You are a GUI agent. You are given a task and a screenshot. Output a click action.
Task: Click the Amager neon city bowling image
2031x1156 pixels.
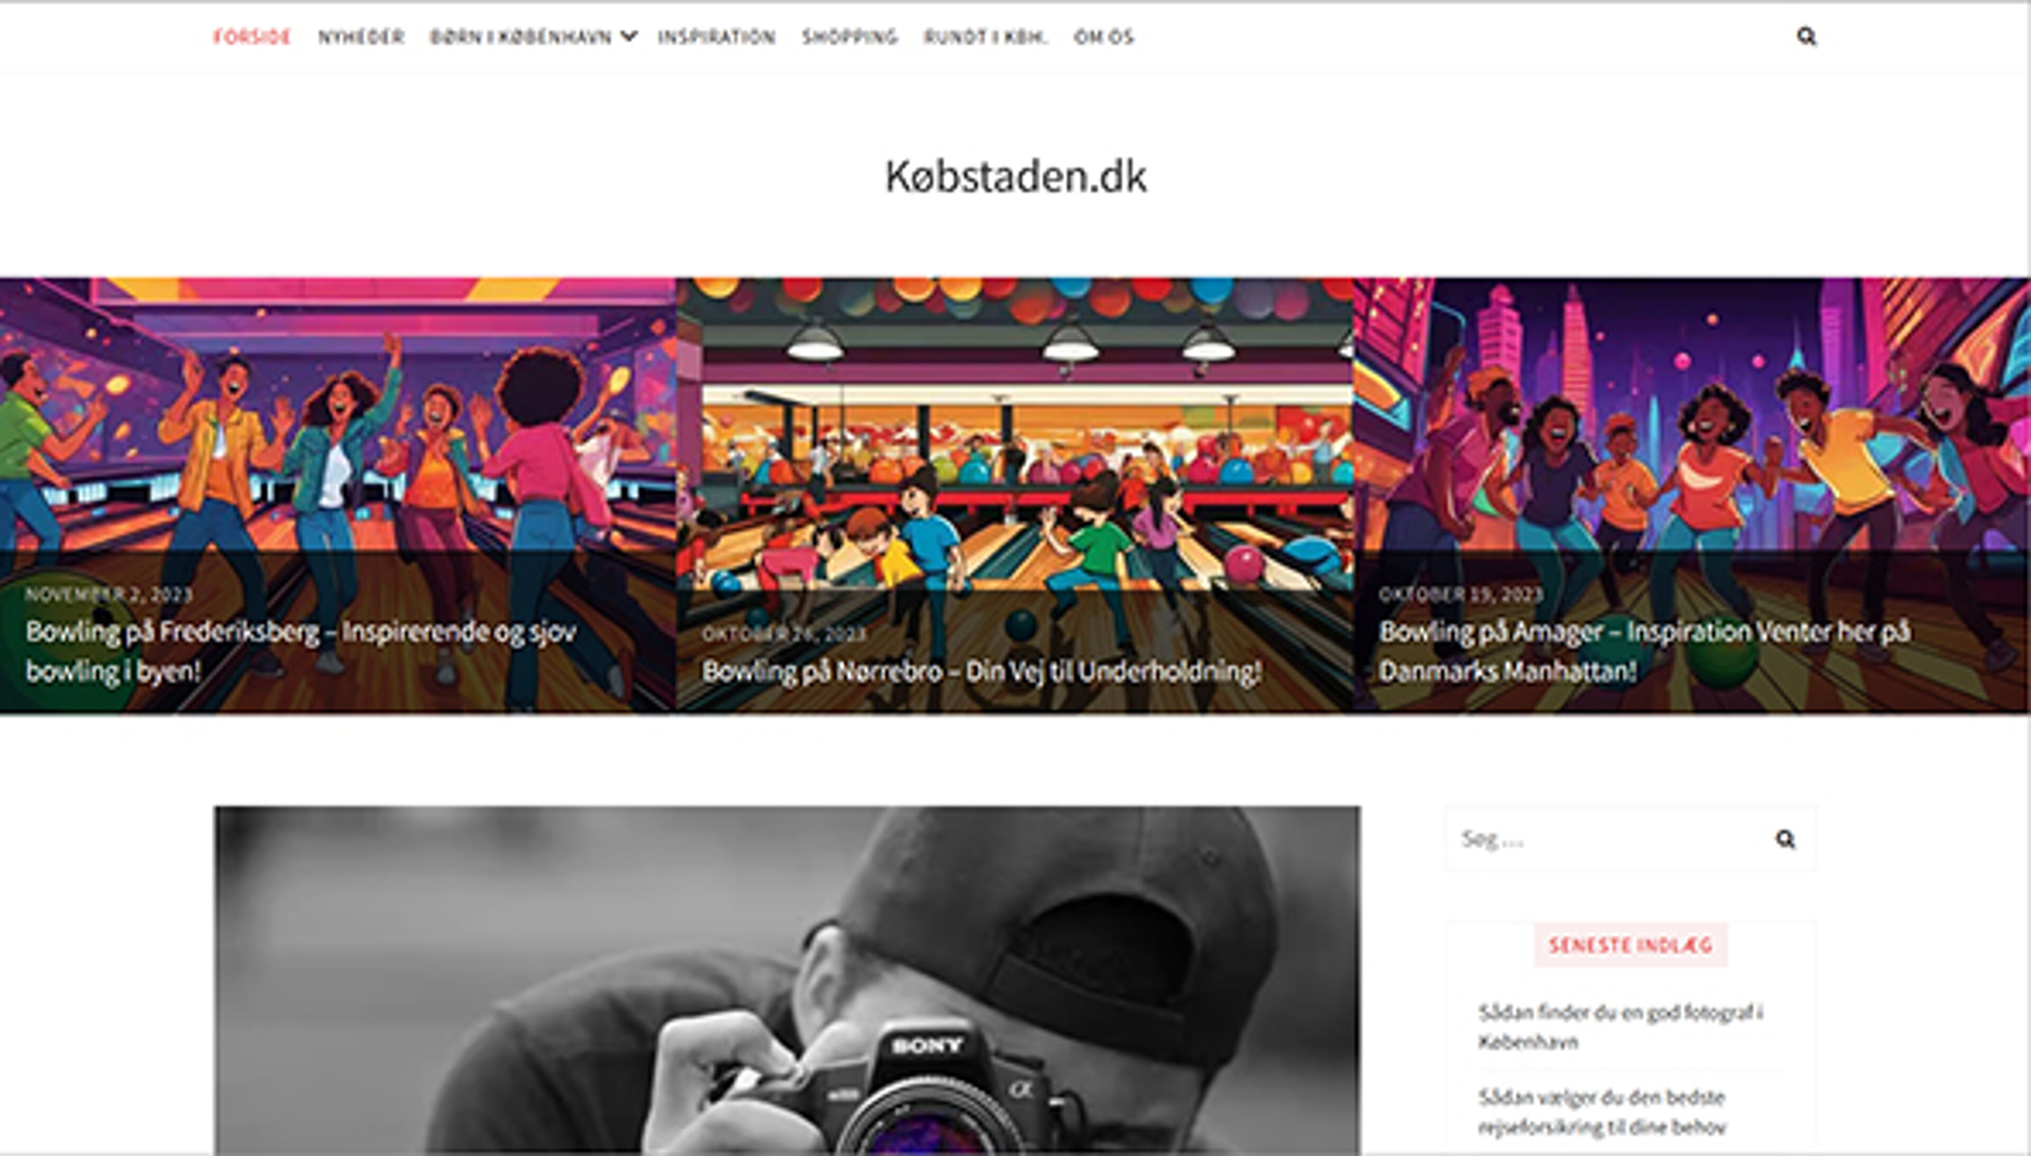[x=1692, y=413]
